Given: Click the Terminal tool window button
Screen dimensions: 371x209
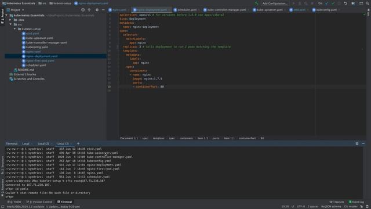Looking at the screenshot, I should coord(64,202).
